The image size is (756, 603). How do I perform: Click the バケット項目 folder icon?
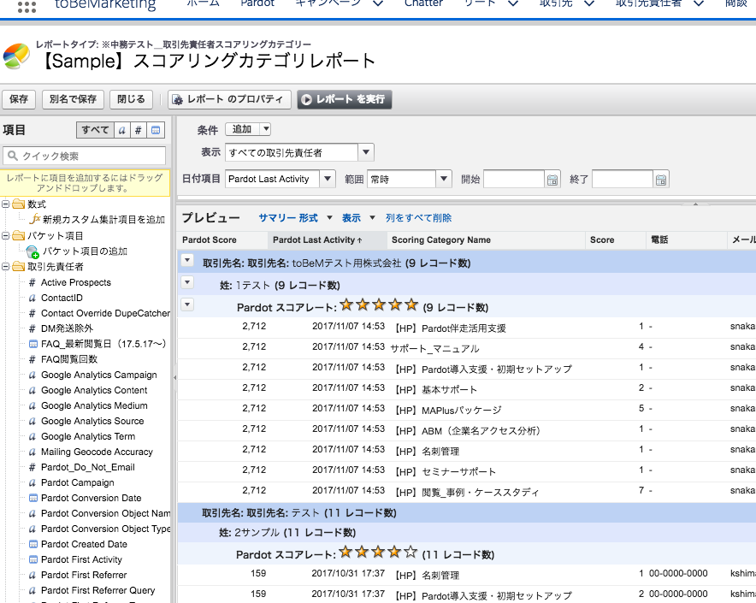tap(18, 236)
